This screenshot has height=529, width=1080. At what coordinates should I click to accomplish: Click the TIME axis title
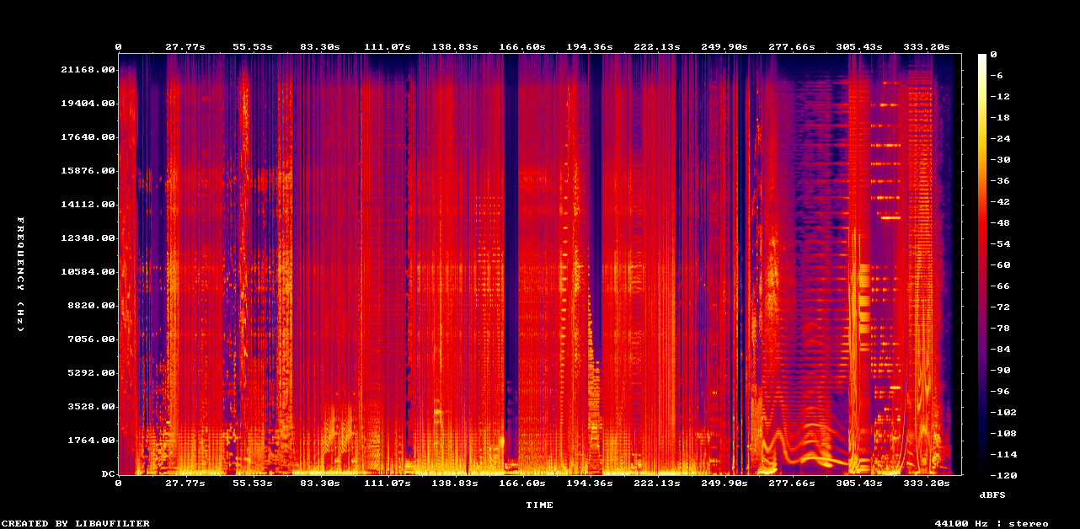539,505
